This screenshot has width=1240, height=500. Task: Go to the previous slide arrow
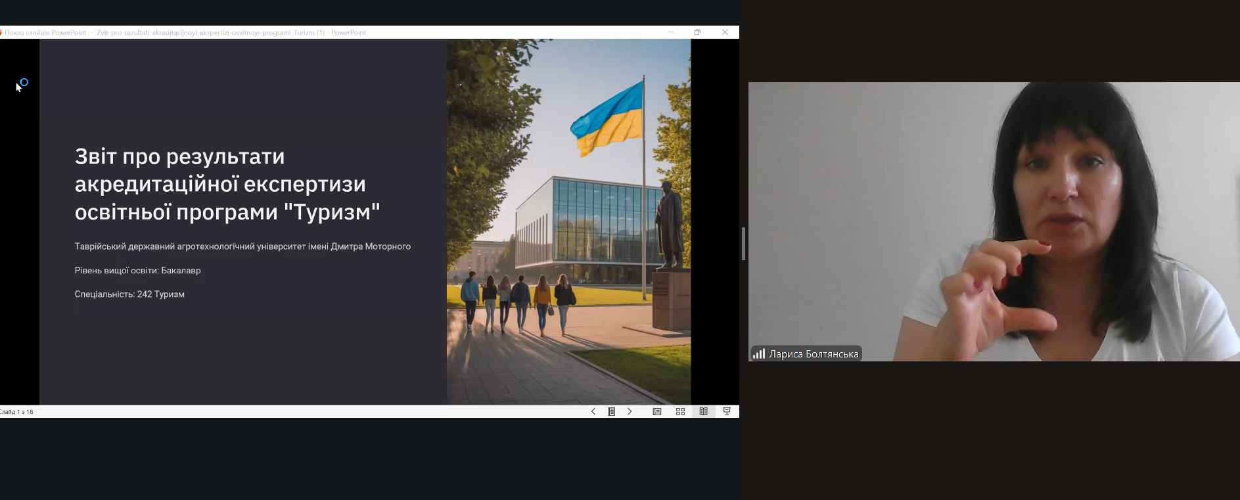pos(593,411)
